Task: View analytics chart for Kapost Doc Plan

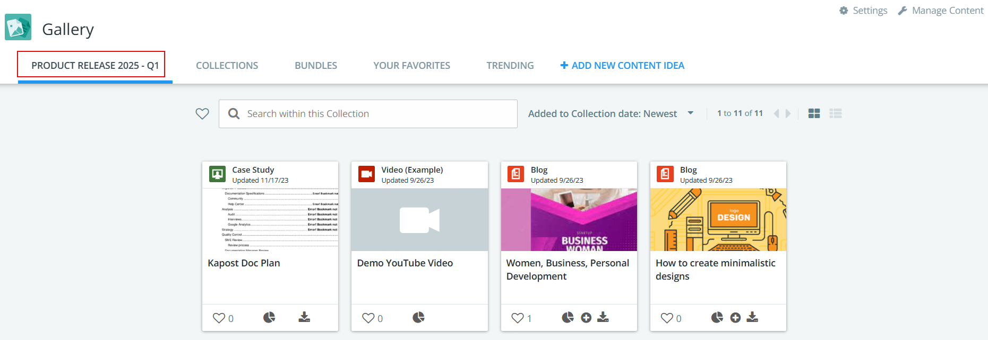Action: coord(269,317)
